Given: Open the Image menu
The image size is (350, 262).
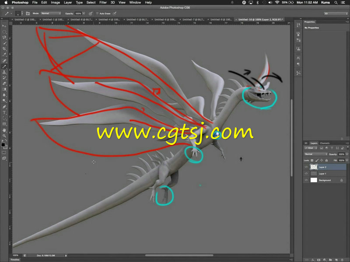Looking at the screenshot, I should point(56,3).
